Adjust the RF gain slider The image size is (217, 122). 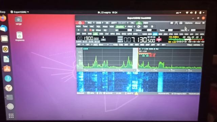coord(126,30)
